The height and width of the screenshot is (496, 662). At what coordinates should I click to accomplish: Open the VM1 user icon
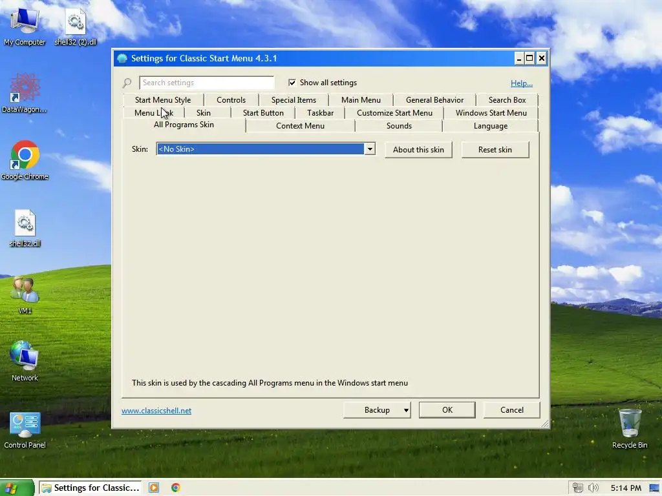coord(25,294)
